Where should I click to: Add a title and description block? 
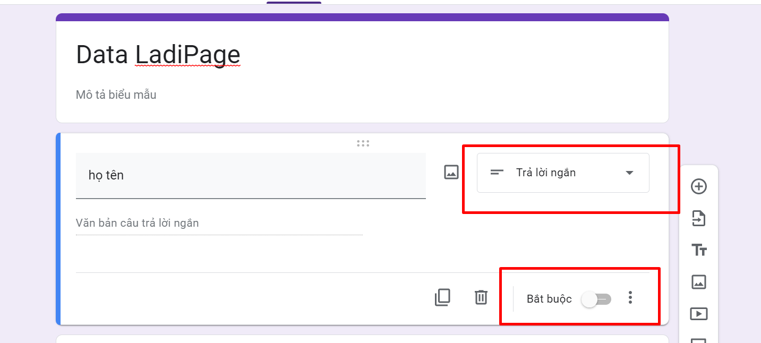(698, 250)
